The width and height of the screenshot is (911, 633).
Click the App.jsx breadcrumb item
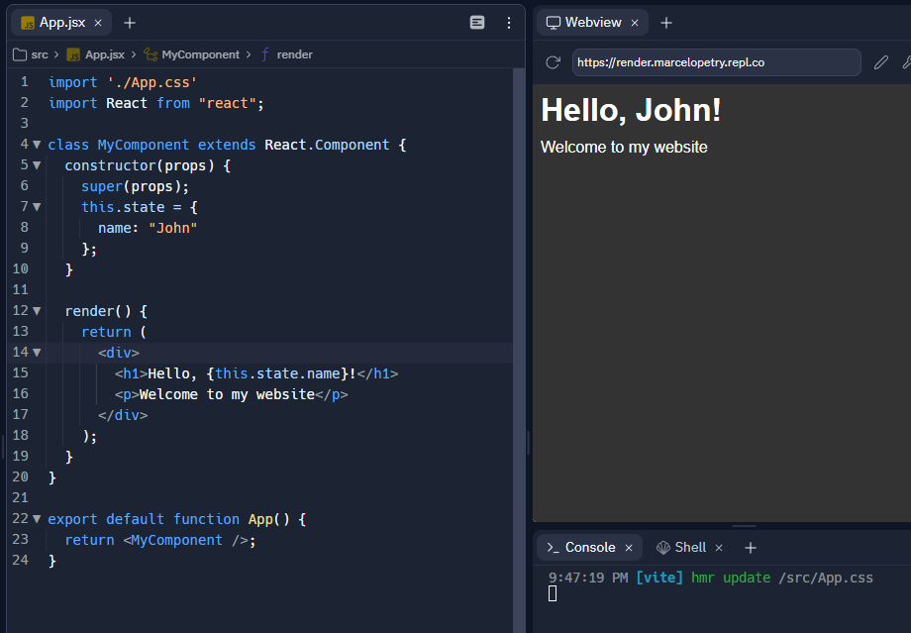pos(96,54)
